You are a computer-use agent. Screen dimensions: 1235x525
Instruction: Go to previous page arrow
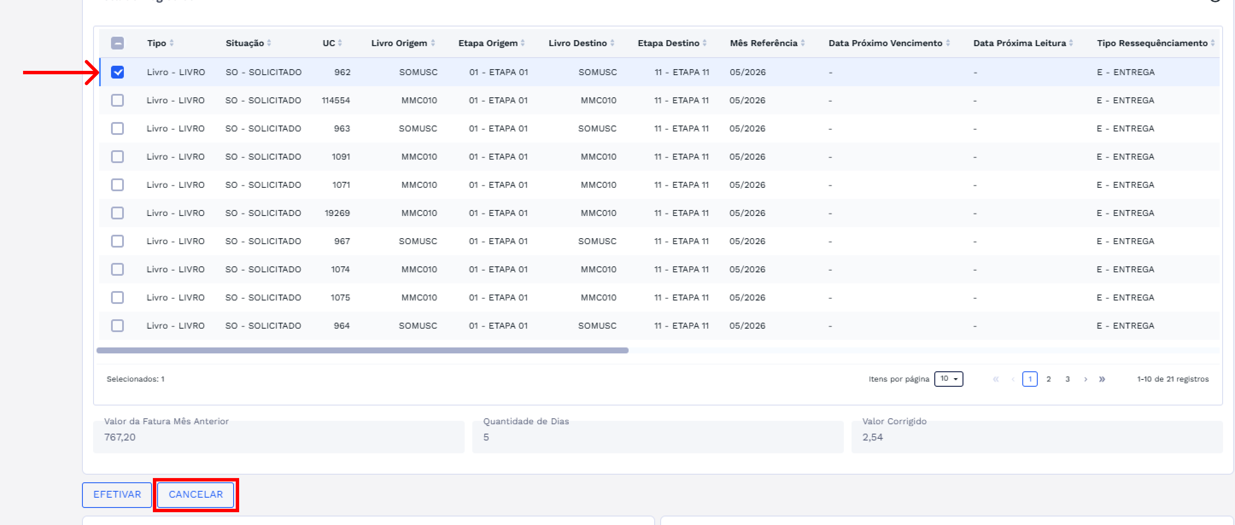click(x=1013, y=379)
